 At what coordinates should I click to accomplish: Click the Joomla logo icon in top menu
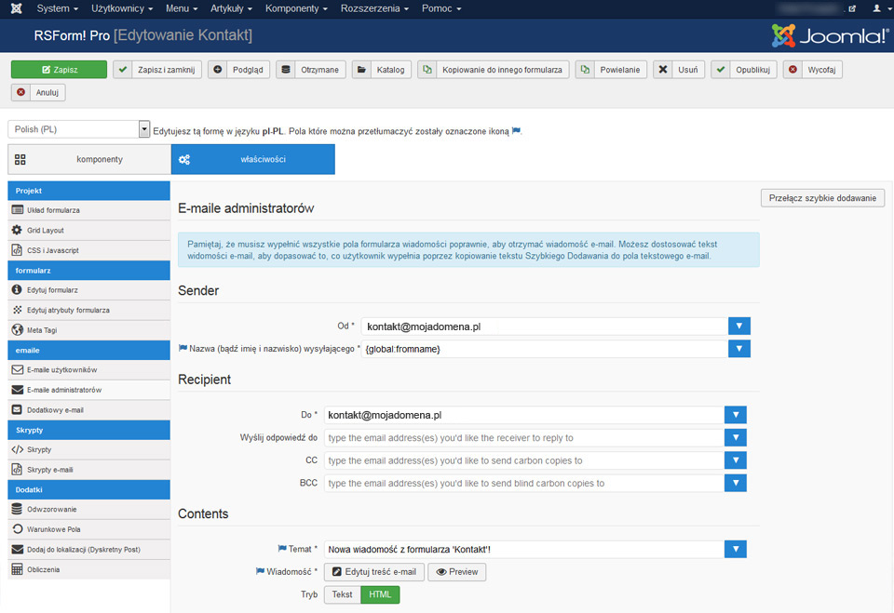[x=17, y=8]
